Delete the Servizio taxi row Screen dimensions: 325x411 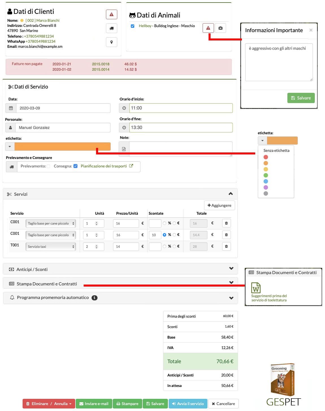click(226, 246)
